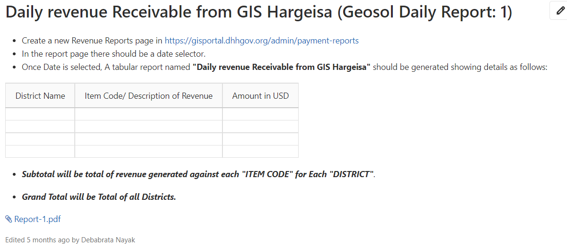
Task: Select the Item Code/ Description of Revenue header
Action: (149, 96)
